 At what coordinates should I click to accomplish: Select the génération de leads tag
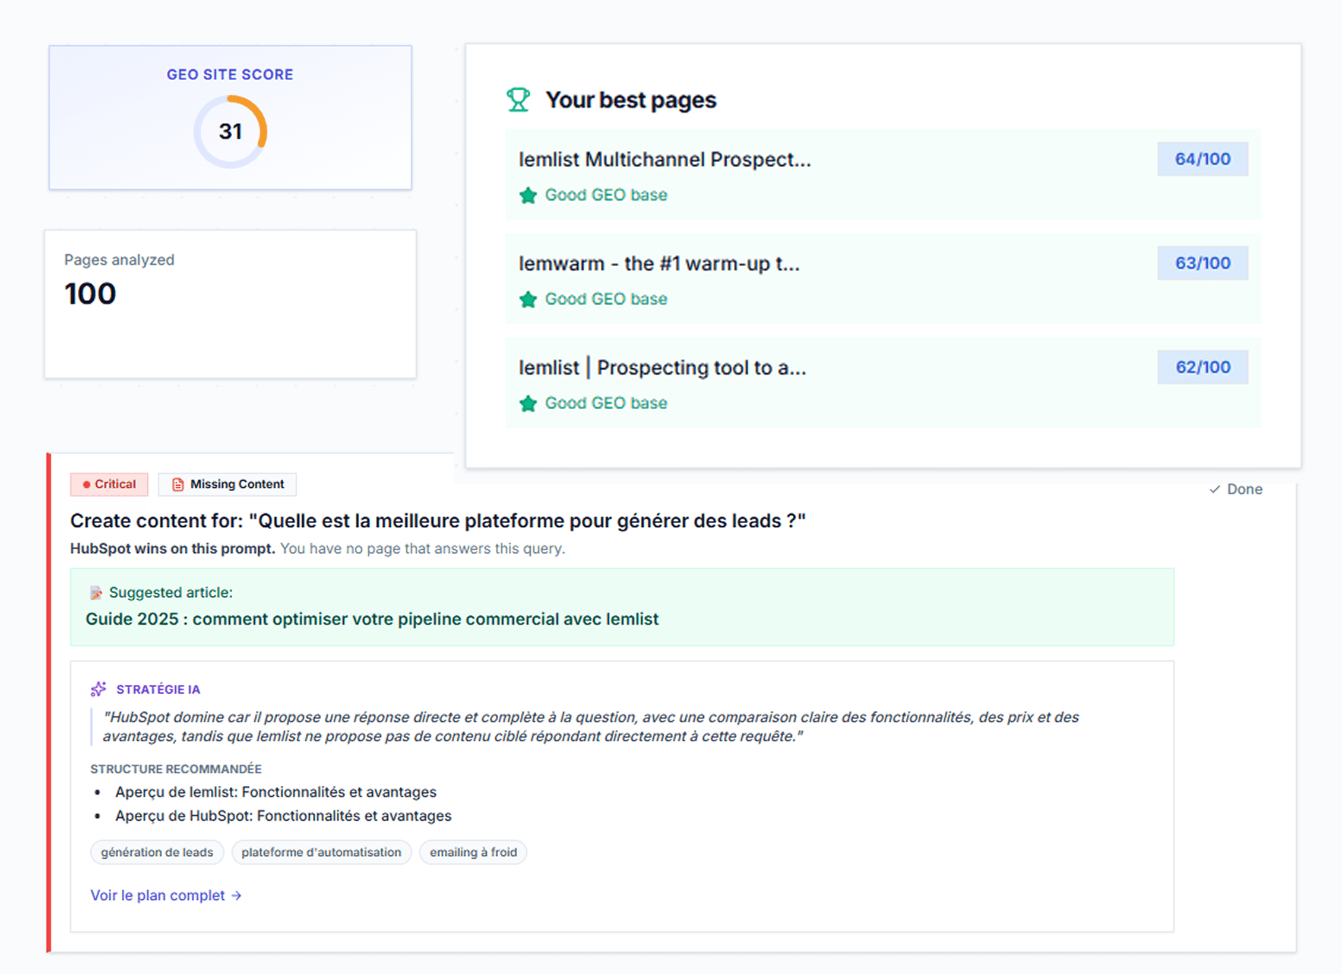[157, 852]
